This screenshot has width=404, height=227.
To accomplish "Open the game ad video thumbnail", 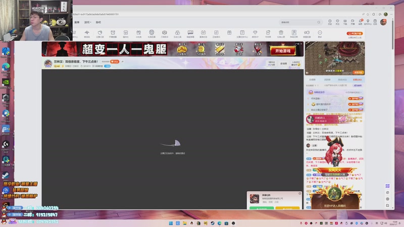I will 335,58.
